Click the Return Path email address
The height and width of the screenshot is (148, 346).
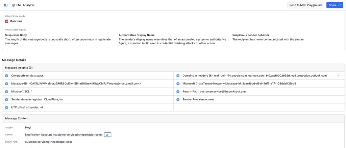48,142
